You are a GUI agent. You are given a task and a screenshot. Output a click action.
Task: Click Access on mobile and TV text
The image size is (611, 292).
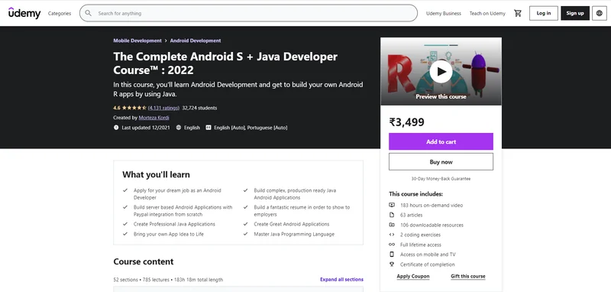click(x=428, y=255)
